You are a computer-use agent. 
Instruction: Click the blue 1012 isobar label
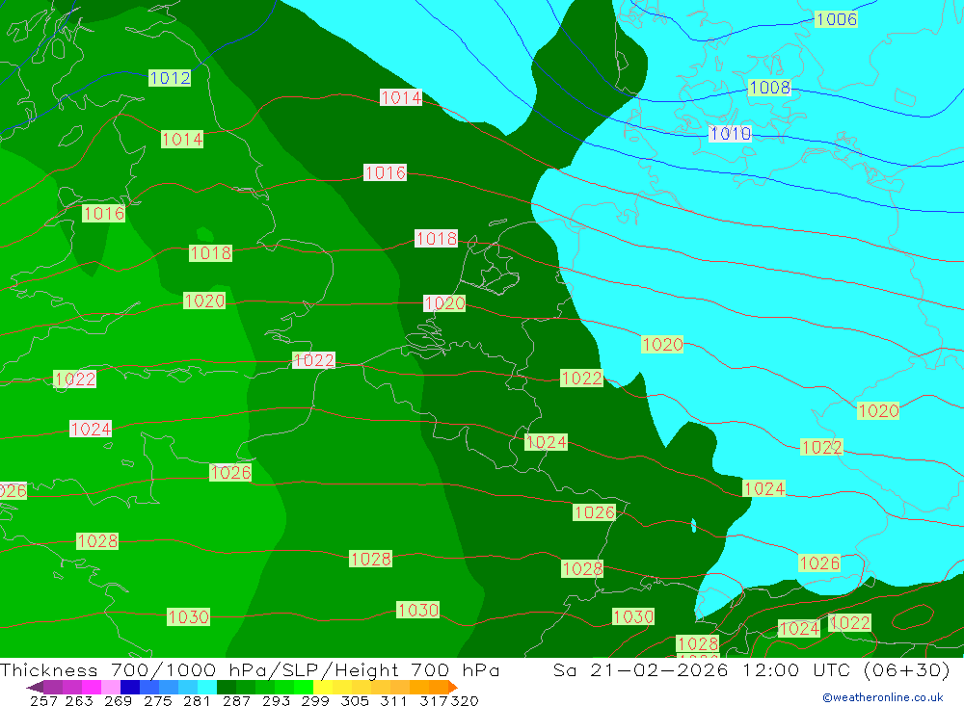pyautogui.click(x=170, y=78)
